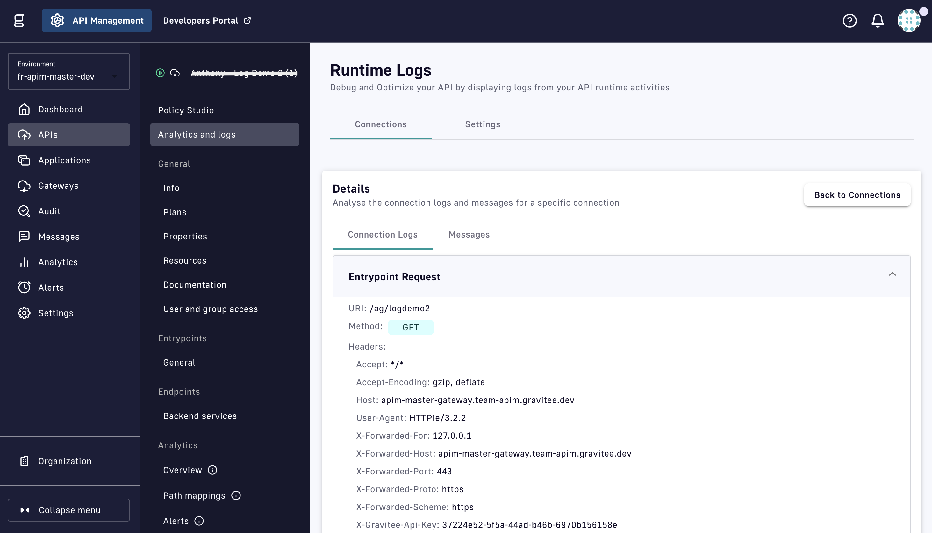This screenshot has height=533, width=932.
Task: Click the green API started status icon
Action: [160, 73]
